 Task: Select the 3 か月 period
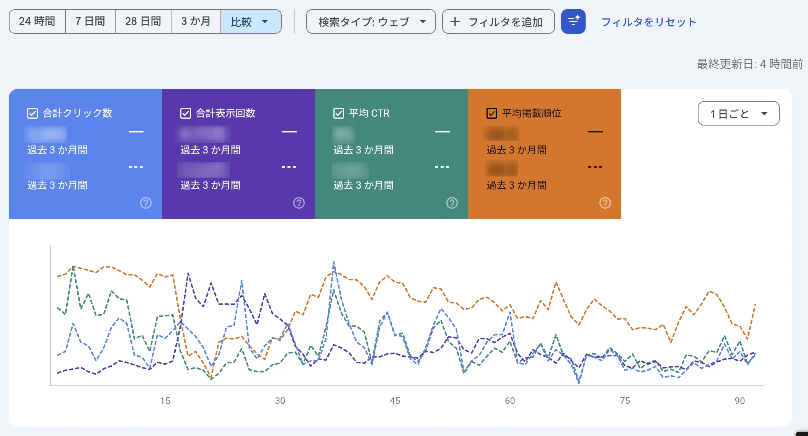point(196,21)
